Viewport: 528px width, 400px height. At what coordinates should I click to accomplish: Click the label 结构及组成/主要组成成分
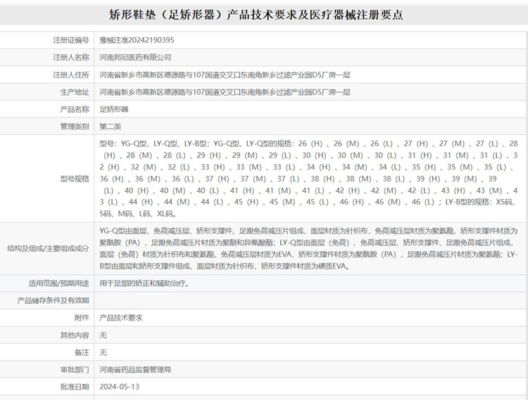point(48,248)
